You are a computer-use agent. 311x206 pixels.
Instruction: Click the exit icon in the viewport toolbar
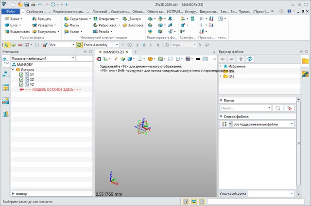pyautogui.click(x=99, y=59)
